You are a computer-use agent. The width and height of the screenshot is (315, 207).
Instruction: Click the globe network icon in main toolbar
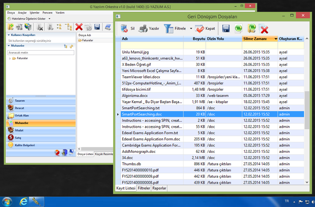tap(28, 27)
